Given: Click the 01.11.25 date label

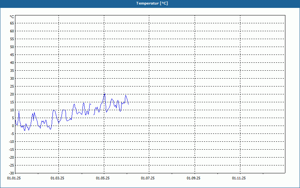Looking at the screenshot, I should pos(239,178).
